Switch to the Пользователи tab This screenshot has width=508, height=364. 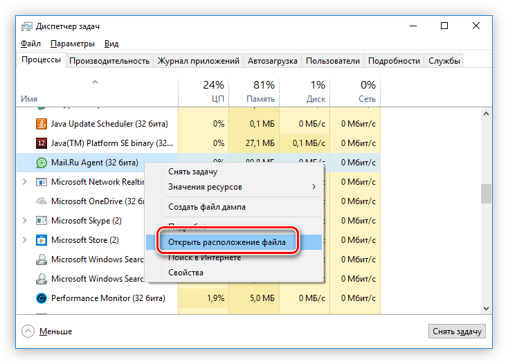point(333,61)
